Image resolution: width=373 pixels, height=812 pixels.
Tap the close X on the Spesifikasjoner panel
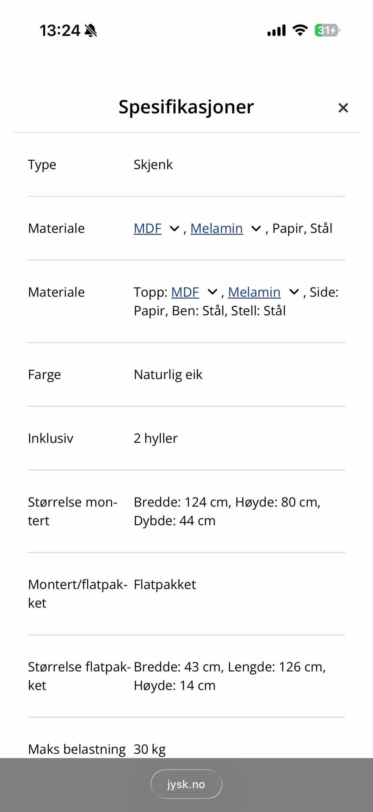(x=343, y=108)
